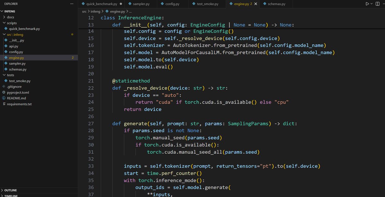Viewport: 385px width, 197px height.
Task: Click the self.model.eval() line
Action: (x=149, y=67)
